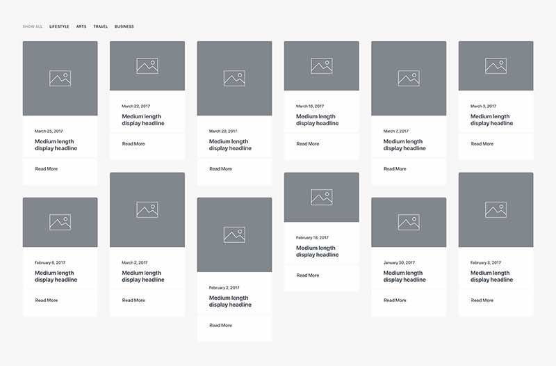Click image placeholder icon on March 20, 2017 card
This screenshot has width=556, height=366.
pos(234,79)
